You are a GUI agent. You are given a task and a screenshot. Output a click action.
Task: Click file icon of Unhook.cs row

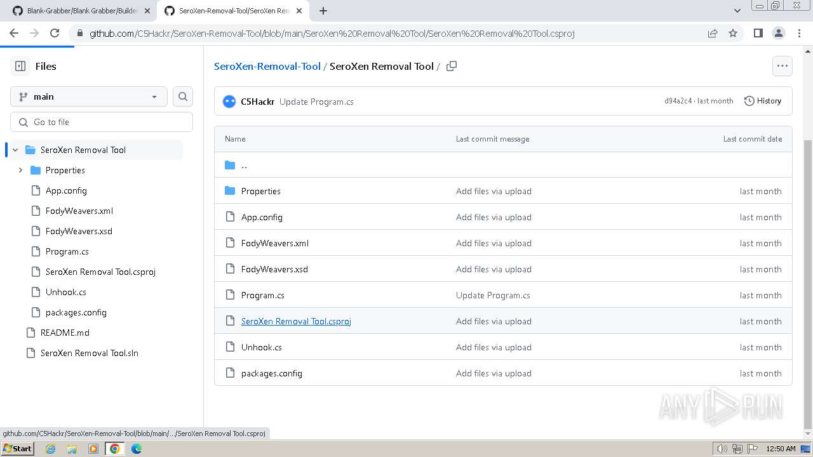click(x=230, y=347)
